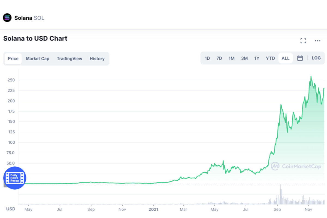Select the 1Y time range

click(257, 58)
